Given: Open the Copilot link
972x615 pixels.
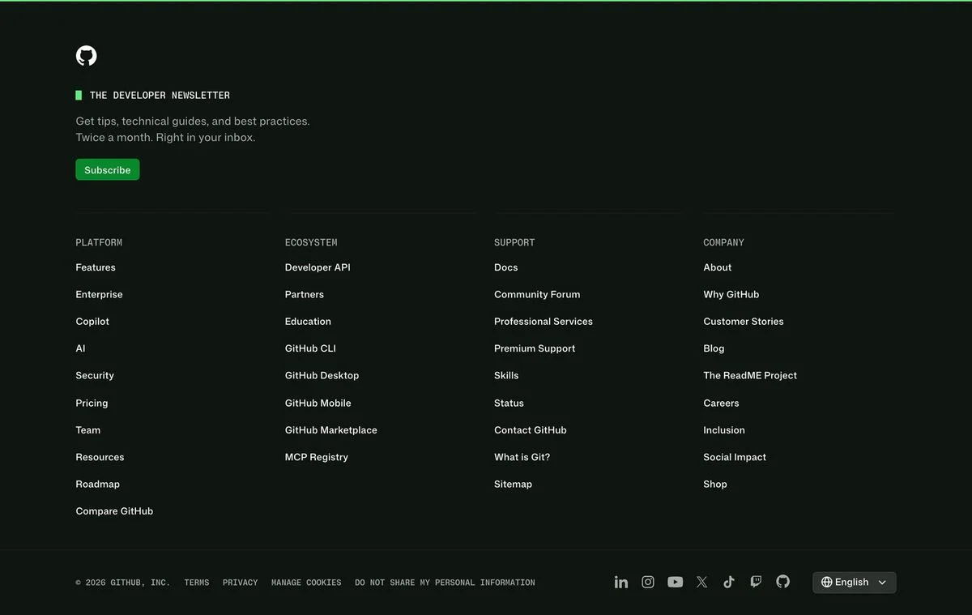Looking at the screenshot, I should pos(92,322).
